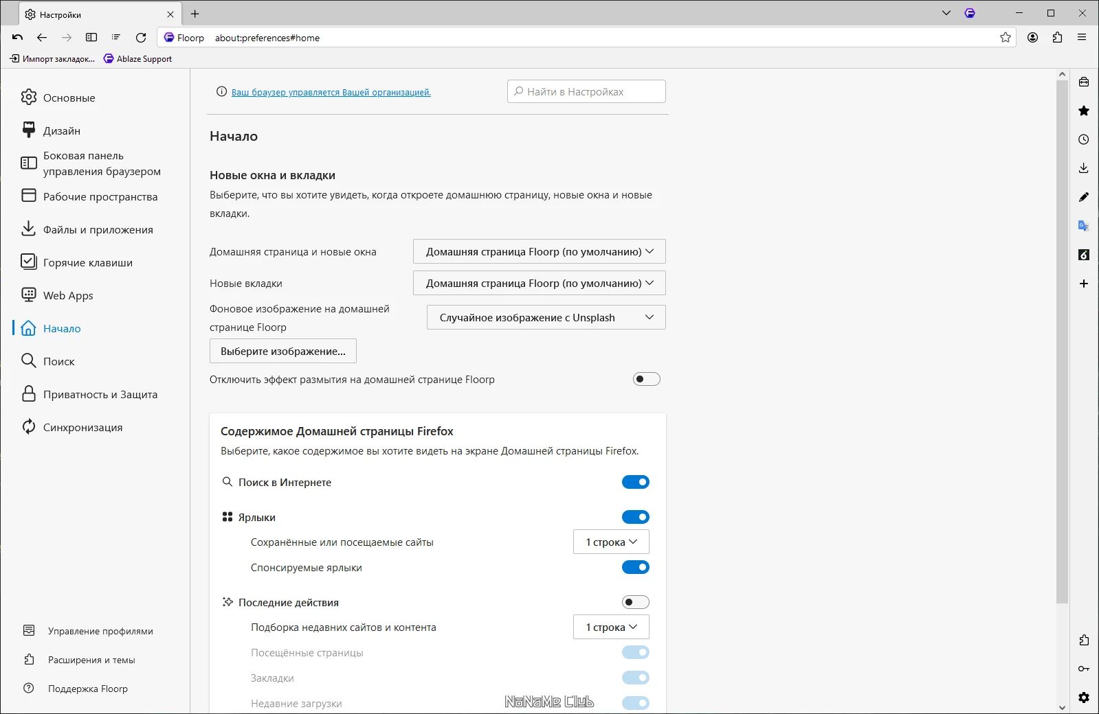Image resolution: width=1099 pixels, height=714 pixels.
Task: Add a new sidebar panel with plus icon
Action: coord(1084,284)
